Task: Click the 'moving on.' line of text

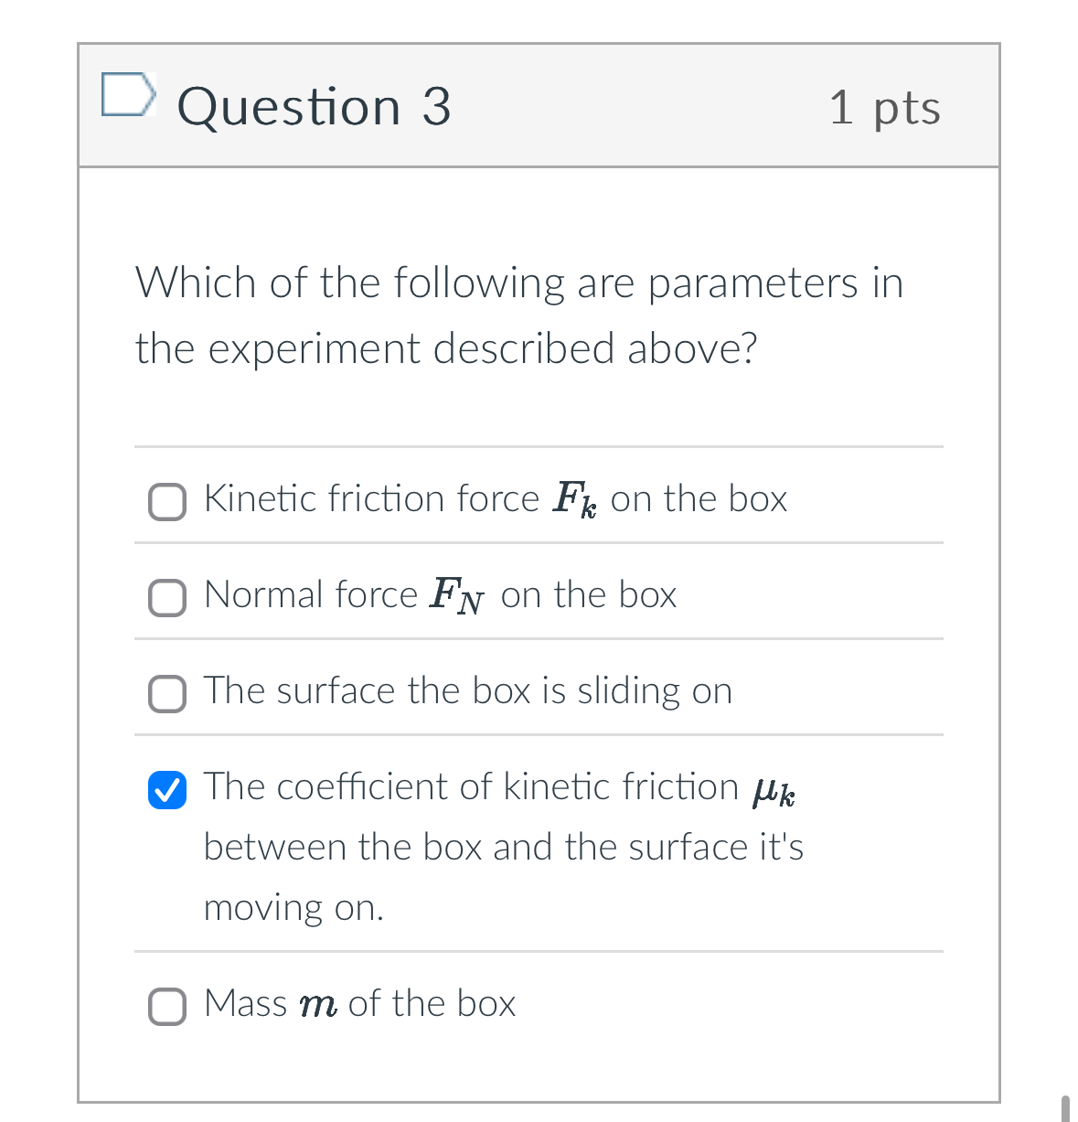Action: (294, 907)
